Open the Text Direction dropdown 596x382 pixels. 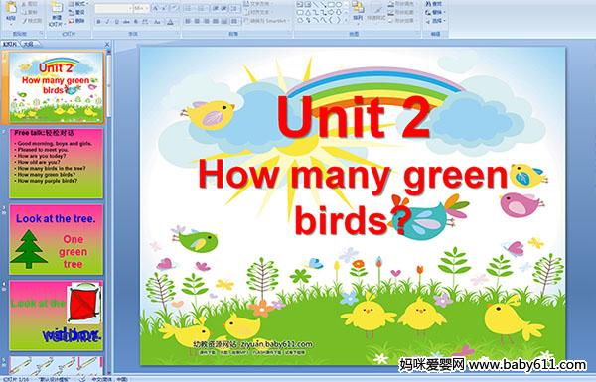tap(259, 3)
